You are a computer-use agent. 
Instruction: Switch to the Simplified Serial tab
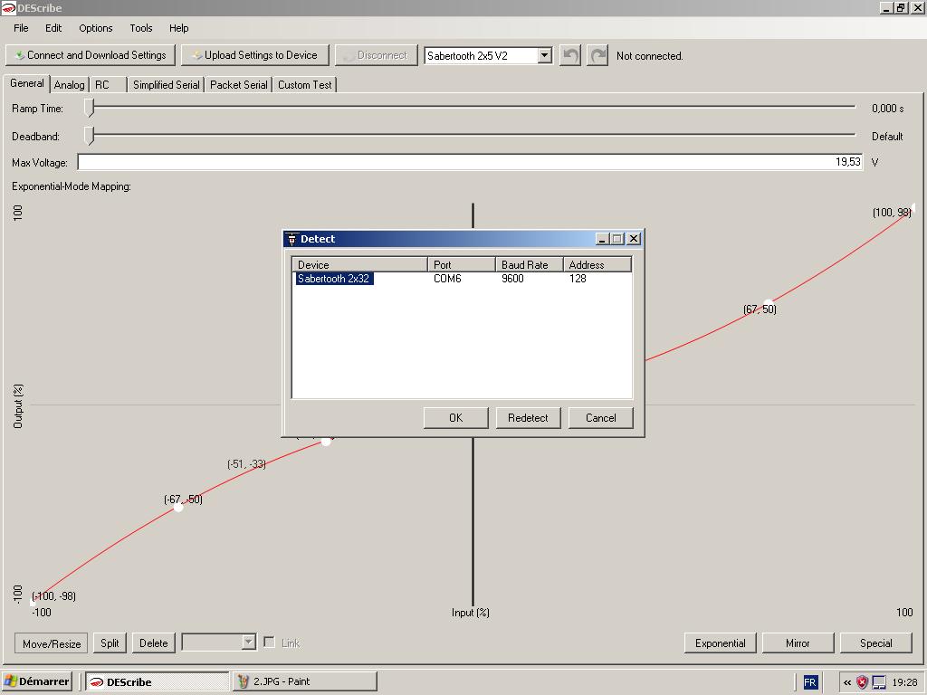pos(167,85)
